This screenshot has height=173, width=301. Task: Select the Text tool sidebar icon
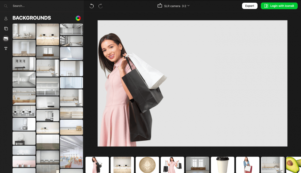pos(6,48)
